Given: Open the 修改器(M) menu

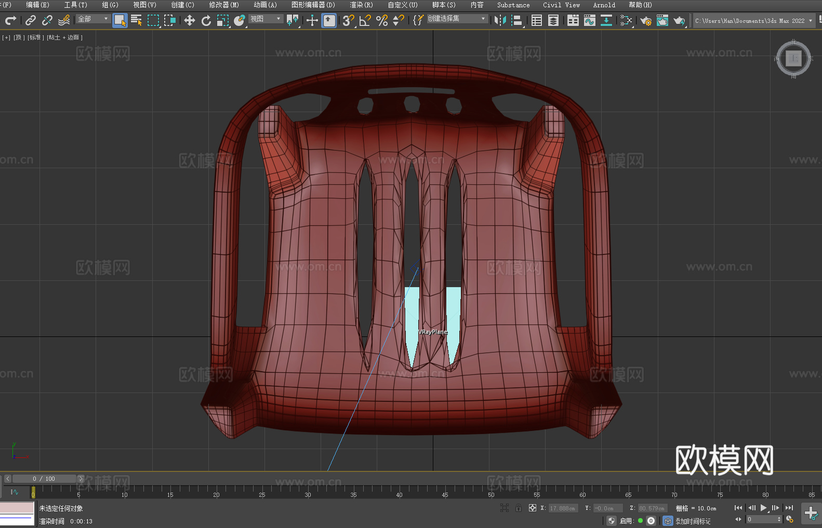Looking at the screenshot, I should point(224,5).
